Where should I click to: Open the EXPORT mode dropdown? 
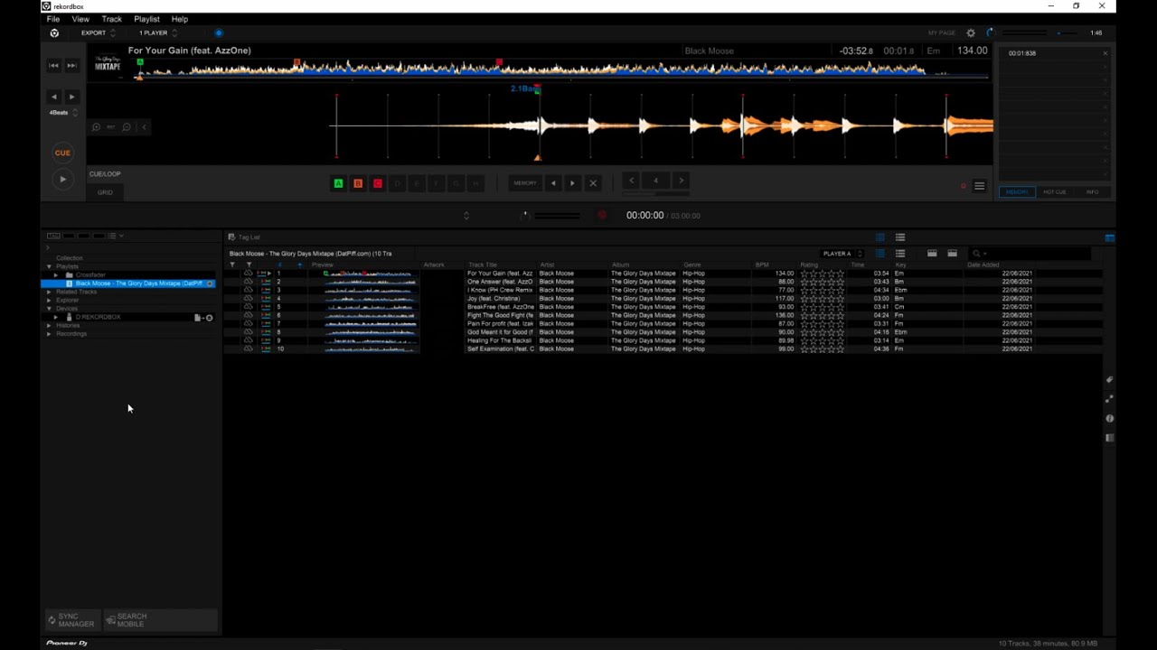pyautogui.click(x=98, y=33)
